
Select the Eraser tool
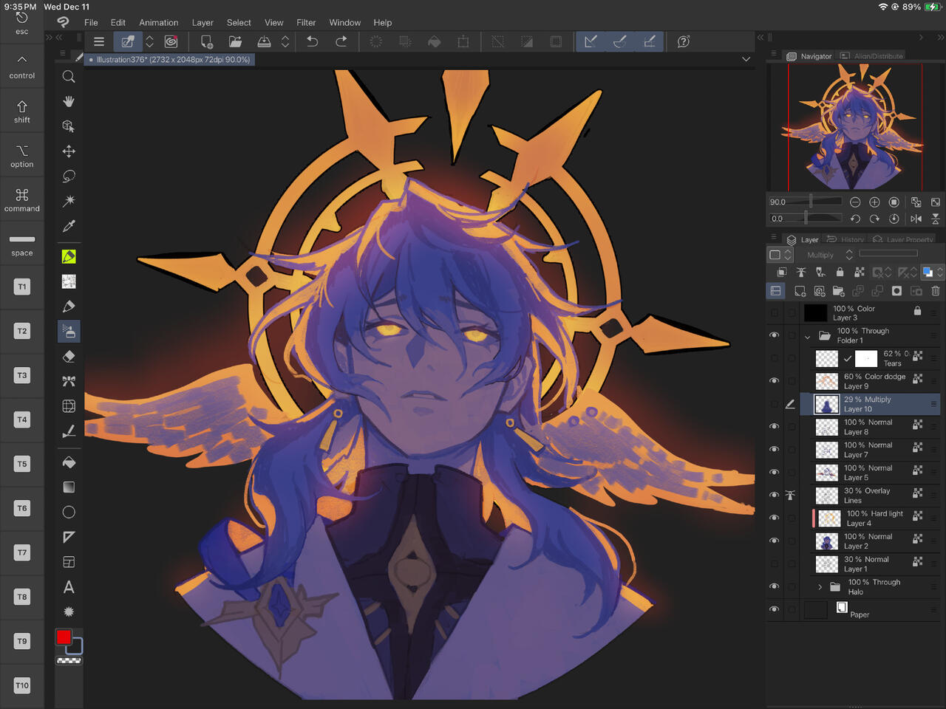[69, 357]
